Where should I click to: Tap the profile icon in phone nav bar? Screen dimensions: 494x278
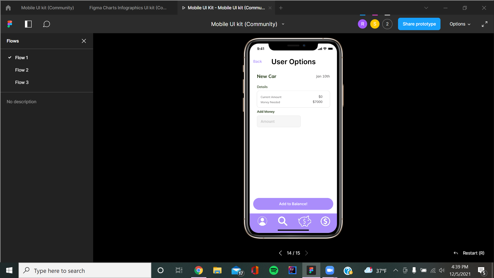click(x=262, y=221)
